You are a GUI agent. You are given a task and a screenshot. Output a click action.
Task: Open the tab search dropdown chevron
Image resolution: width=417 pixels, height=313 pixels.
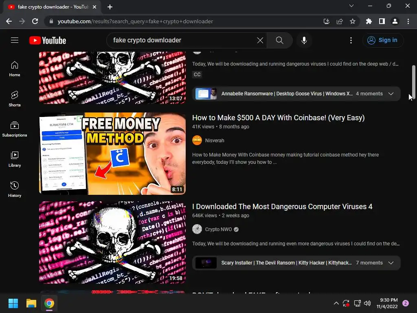point(351,6)
